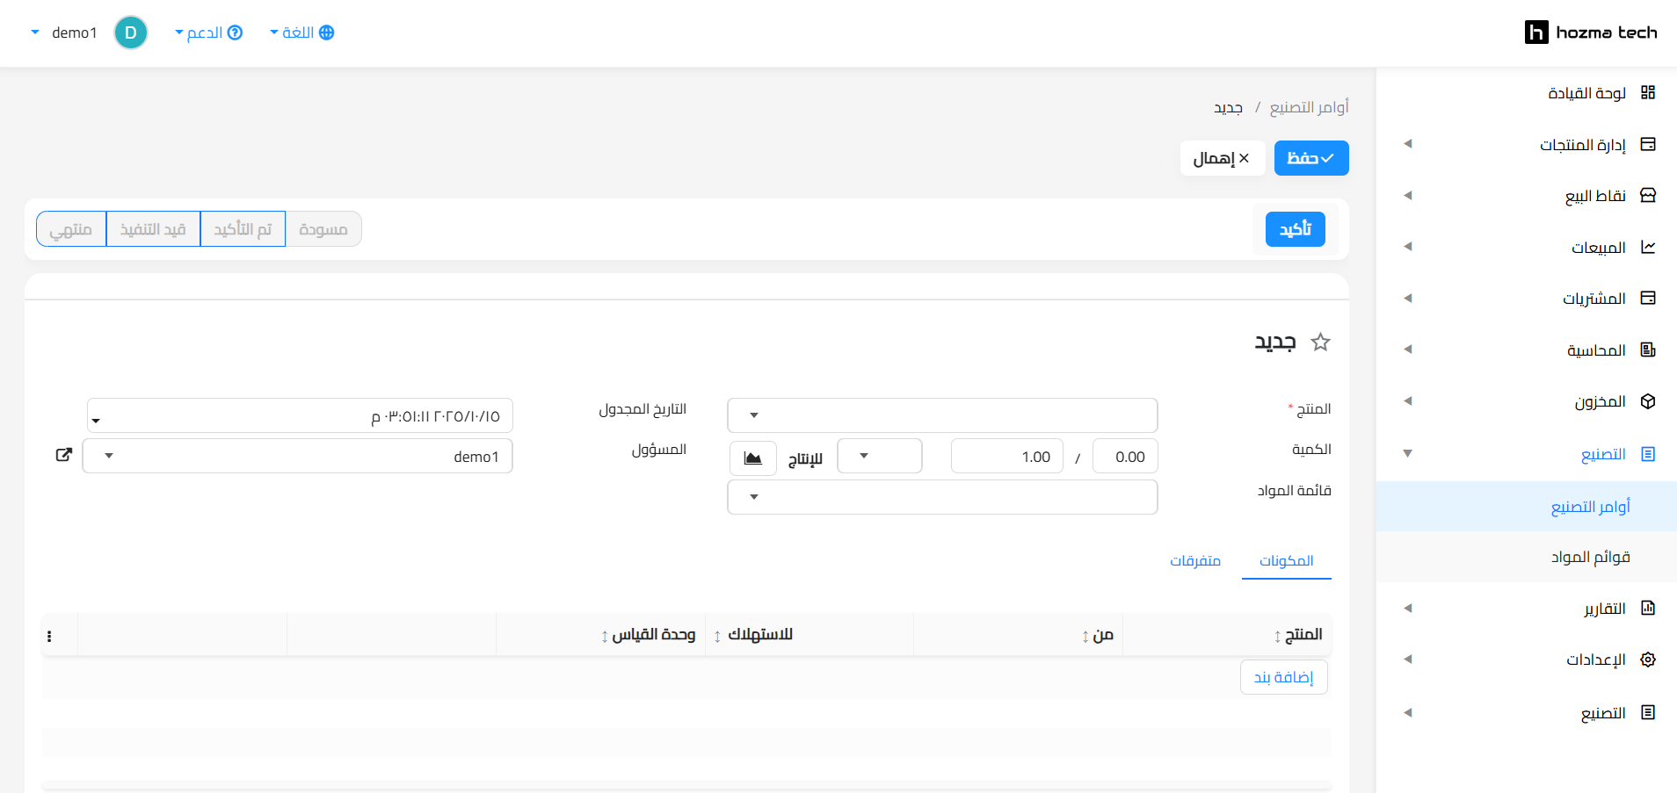Open the inventory box icon in sidebar
1677x793 pixels.
tap(1648, 401)
